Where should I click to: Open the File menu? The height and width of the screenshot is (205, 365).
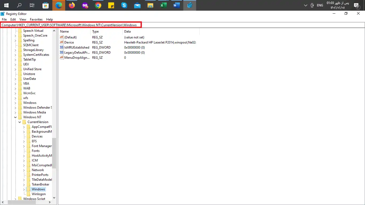(x=4, y=19)
